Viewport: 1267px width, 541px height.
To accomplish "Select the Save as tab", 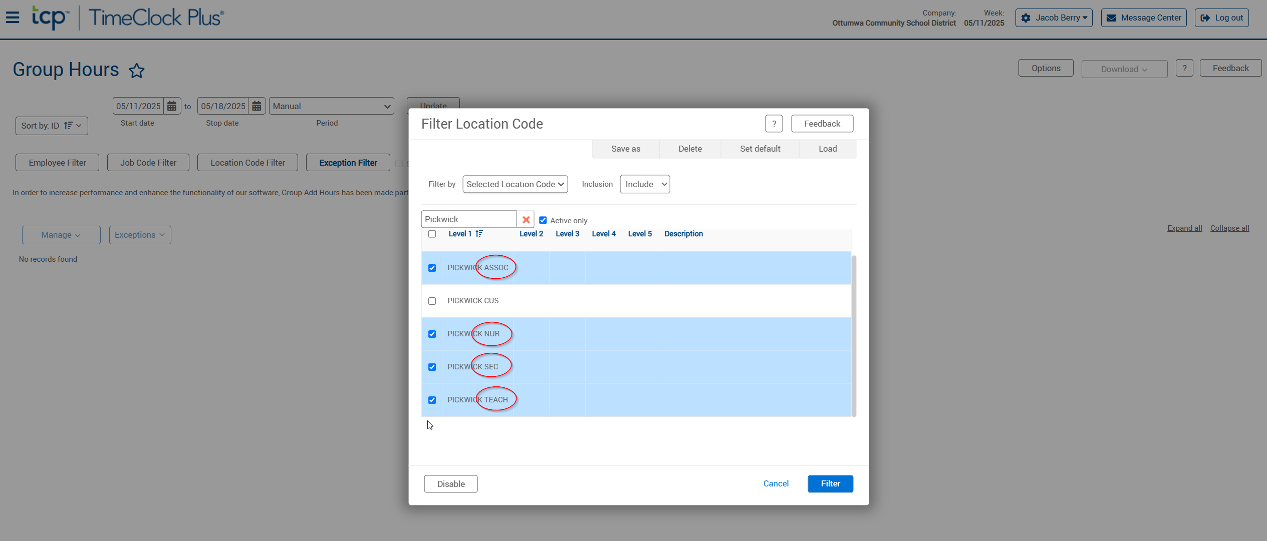I will (625, 149).
